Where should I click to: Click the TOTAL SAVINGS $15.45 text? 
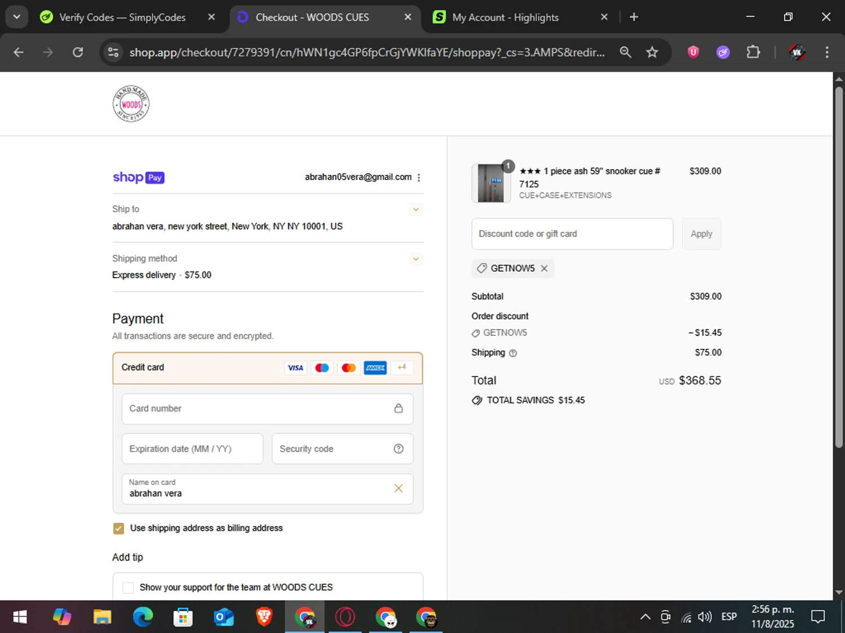point(536,401)
